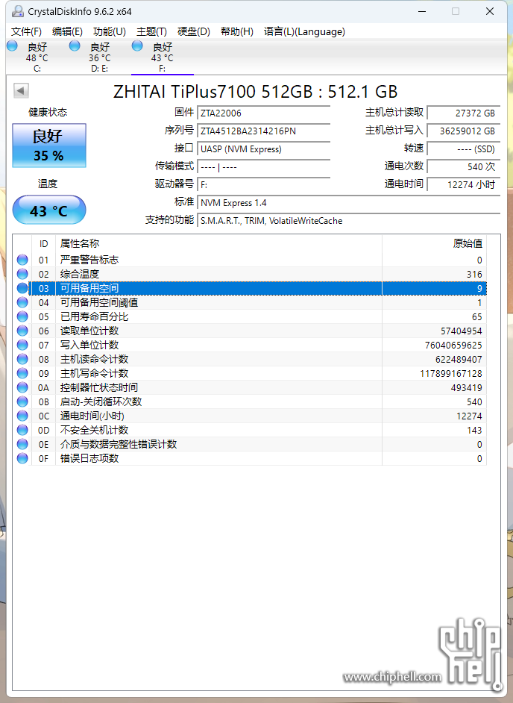513x703 pixels.
Task: Click the interface field UASP (NVM Express)
Action: [x=263, y=149]
